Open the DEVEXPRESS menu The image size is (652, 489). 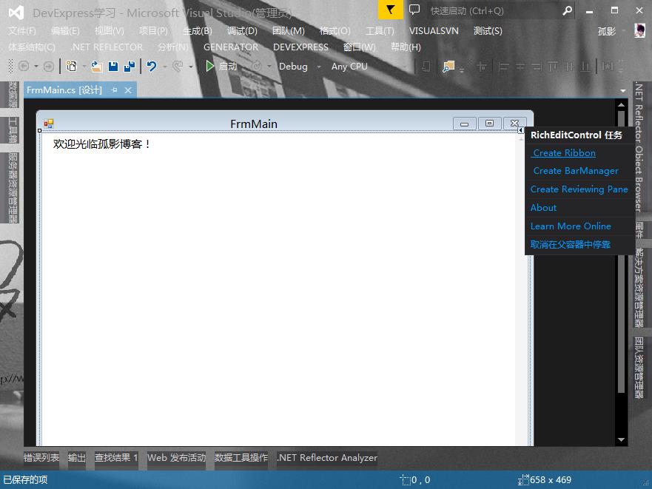pos(300,47)
